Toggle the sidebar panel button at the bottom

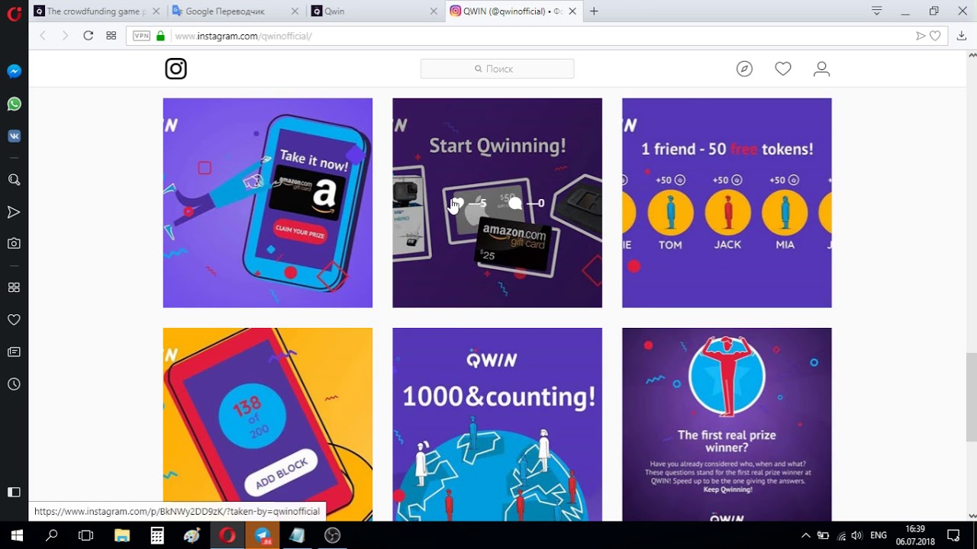14,493
